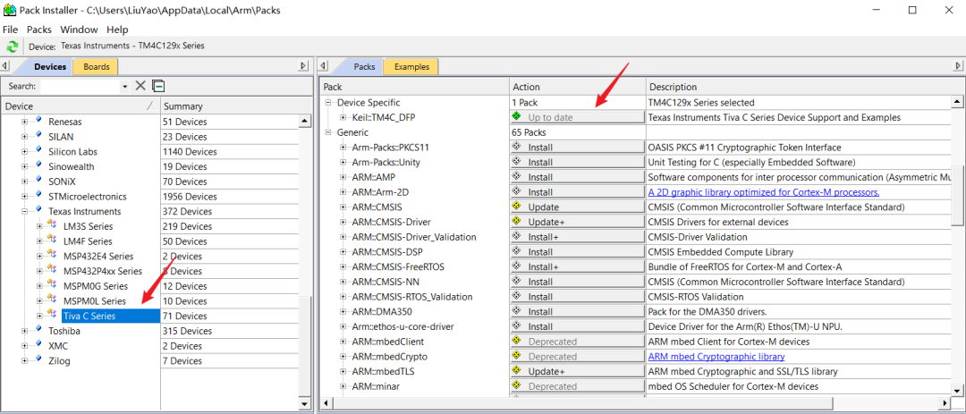Clear the device search with X icon
The width and height of the screenshot is (966, 414).
coord(140,86)
